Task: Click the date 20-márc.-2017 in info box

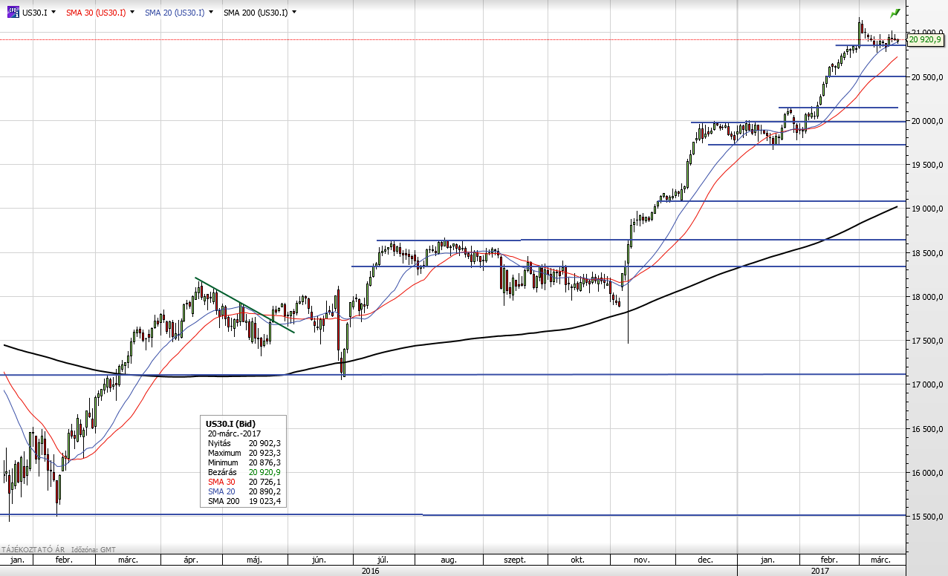Action: pos(234,433)
